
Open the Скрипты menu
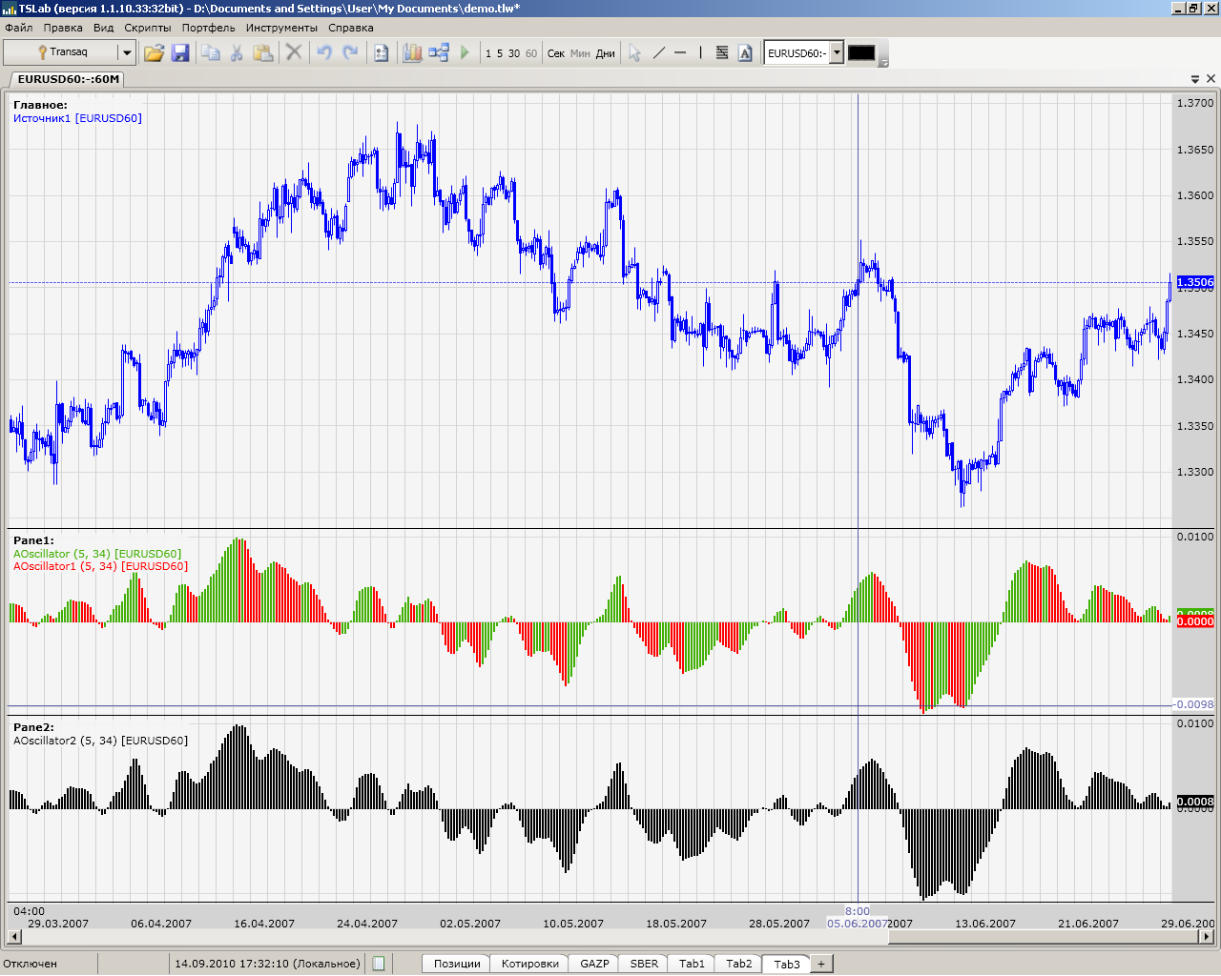pos(148,28)
